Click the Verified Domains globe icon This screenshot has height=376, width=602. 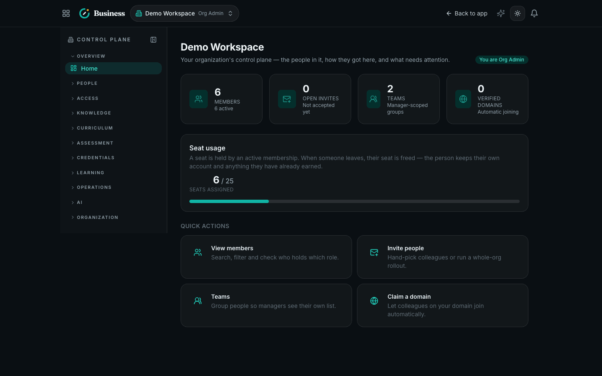[463, 99]
